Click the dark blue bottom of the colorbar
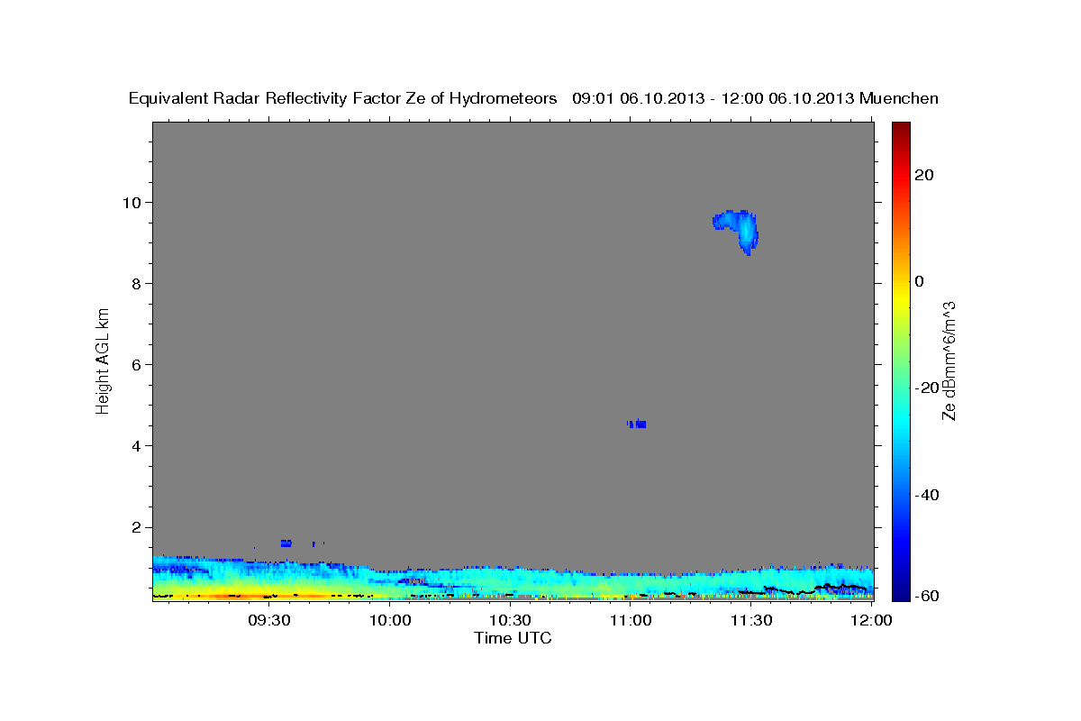 (901, 590)
